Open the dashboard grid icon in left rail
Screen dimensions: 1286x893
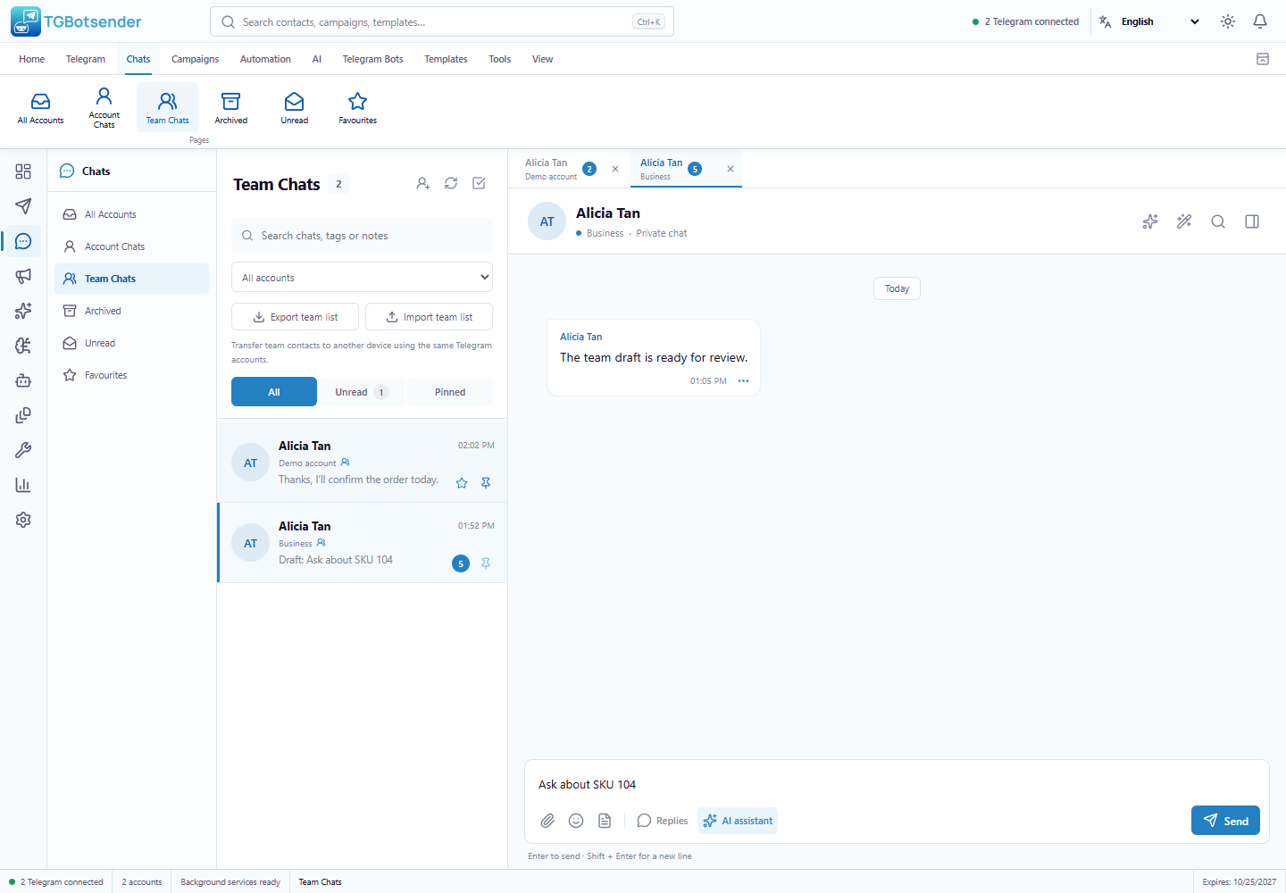click(23, 171)
